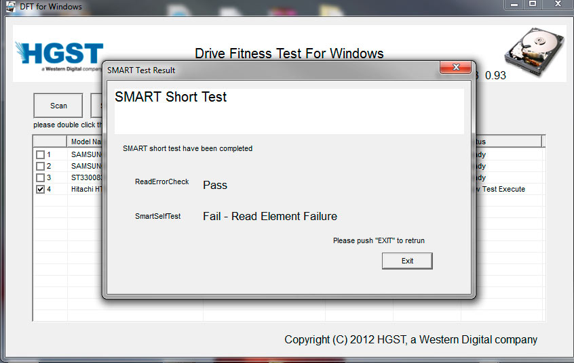Click the DFT for Windows title icon

(x=11, y=6)
